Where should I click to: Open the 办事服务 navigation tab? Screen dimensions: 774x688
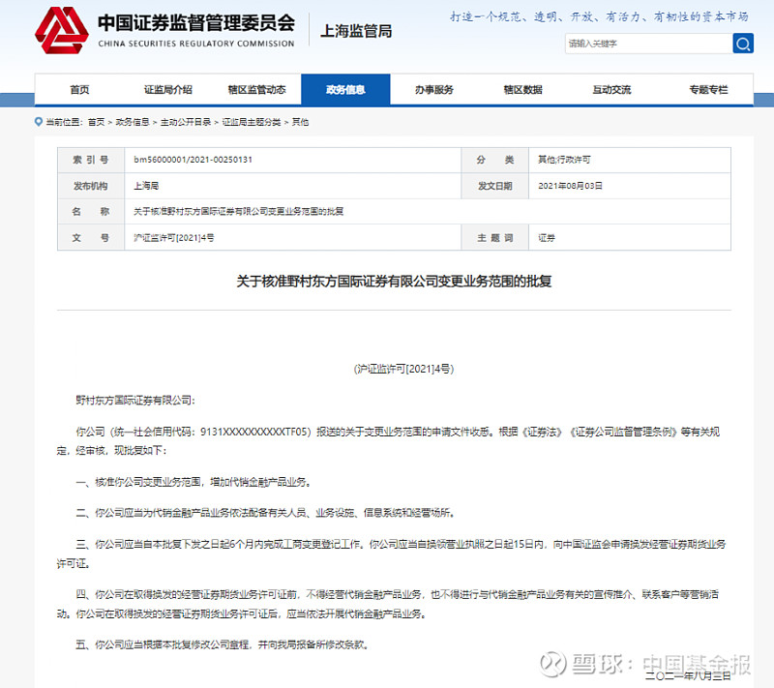click(433, 89)
